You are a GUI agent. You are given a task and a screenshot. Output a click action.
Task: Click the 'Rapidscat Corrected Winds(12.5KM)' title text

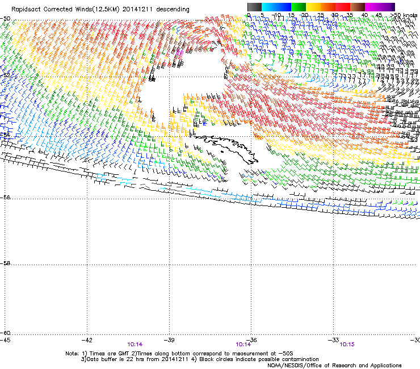[65, 10]
